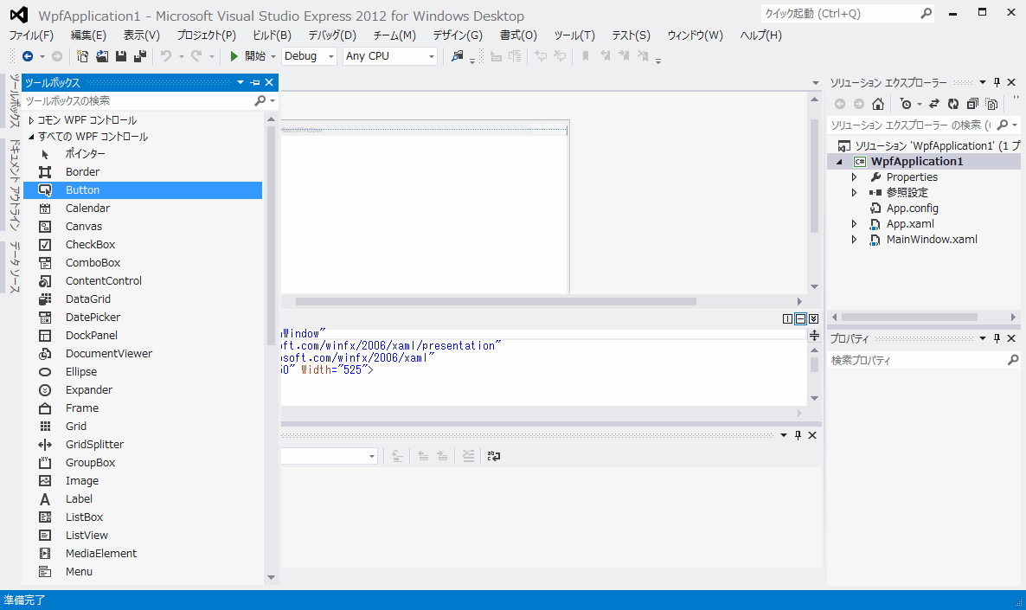The width and height of the screenshot is (1026, 610).
Task: Select Image control in toolbox
Action: click(x=143, y=481)
